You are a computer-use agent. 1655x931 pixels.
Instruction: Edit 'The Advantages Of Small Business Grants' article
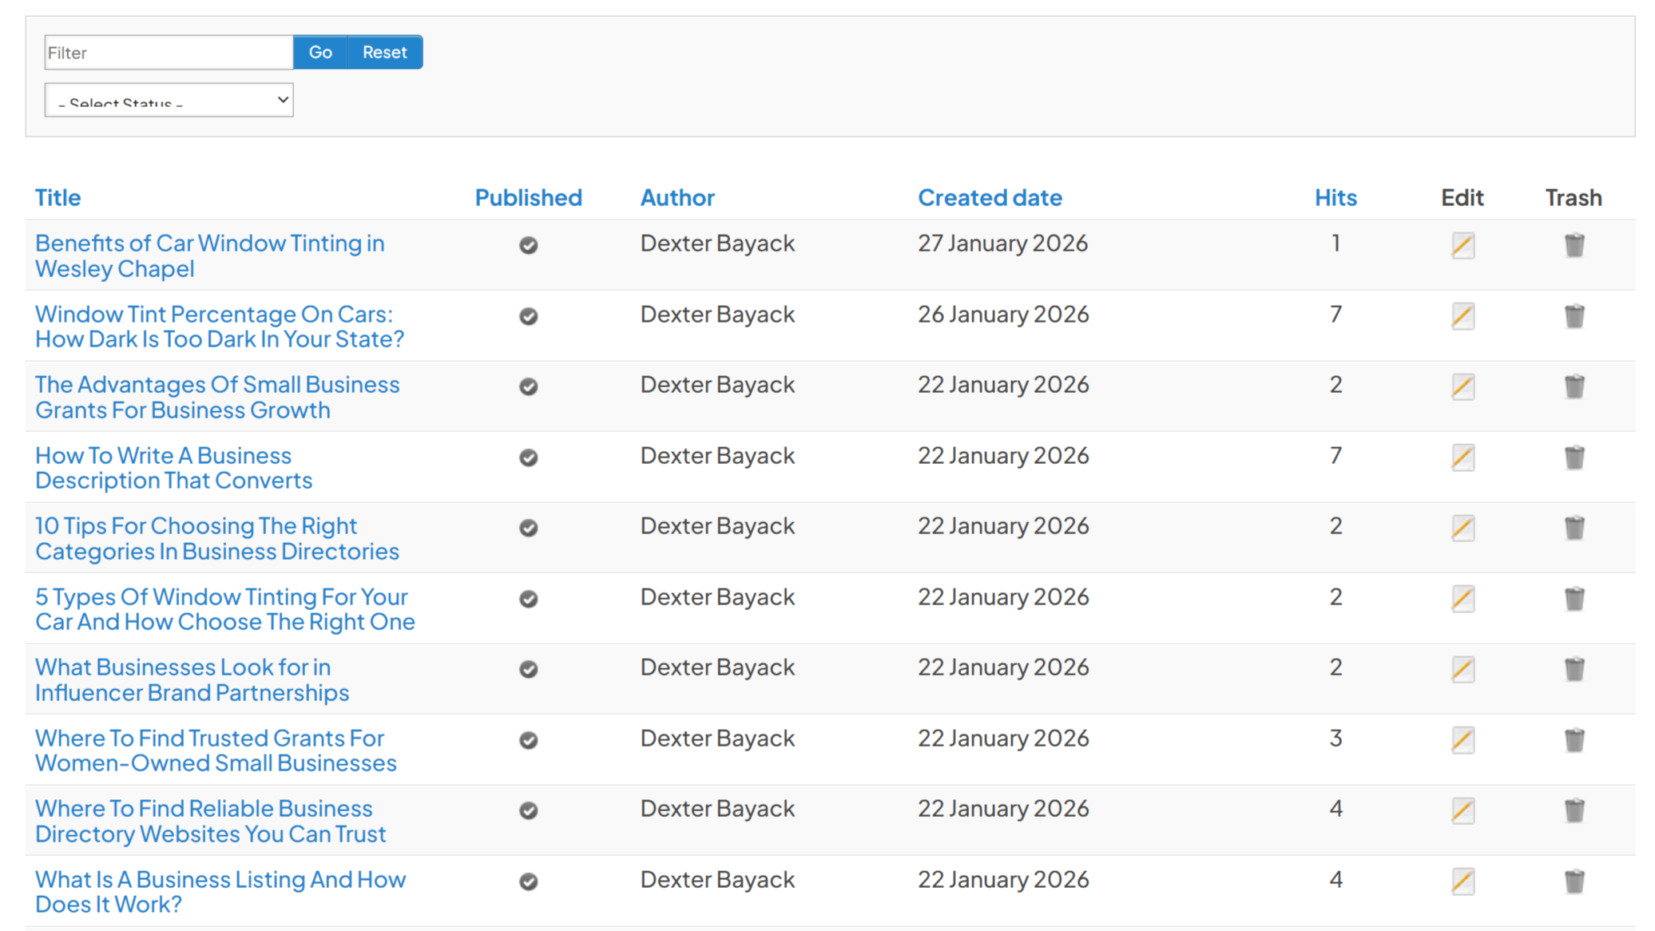1463,386
